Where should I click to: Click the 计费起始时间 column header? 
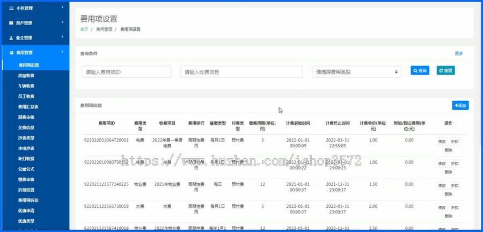[298, 123]
